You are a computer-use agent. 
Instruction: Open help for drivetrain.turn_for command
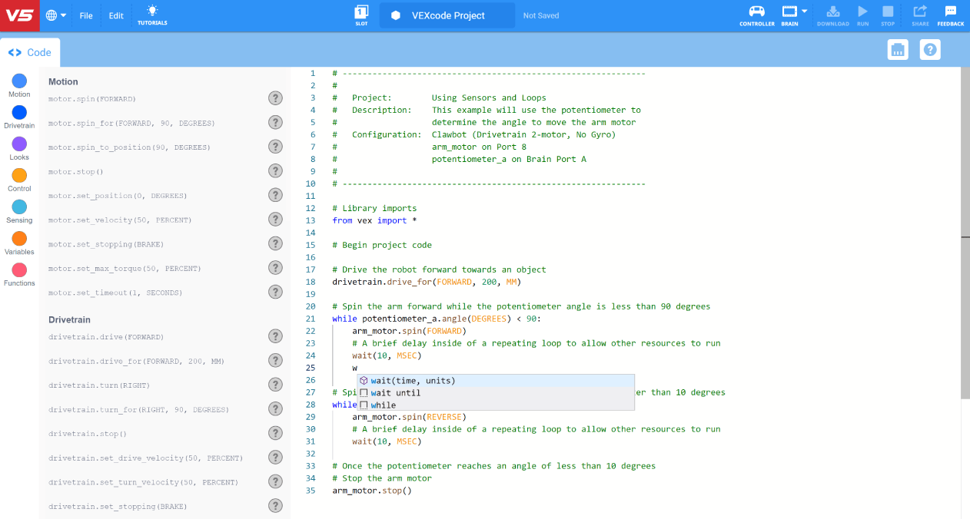click(275, 408)
